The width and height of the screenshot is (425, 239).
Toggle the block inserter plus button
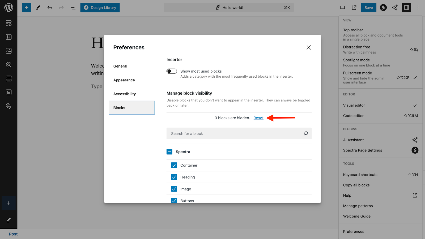pos(27,7)
